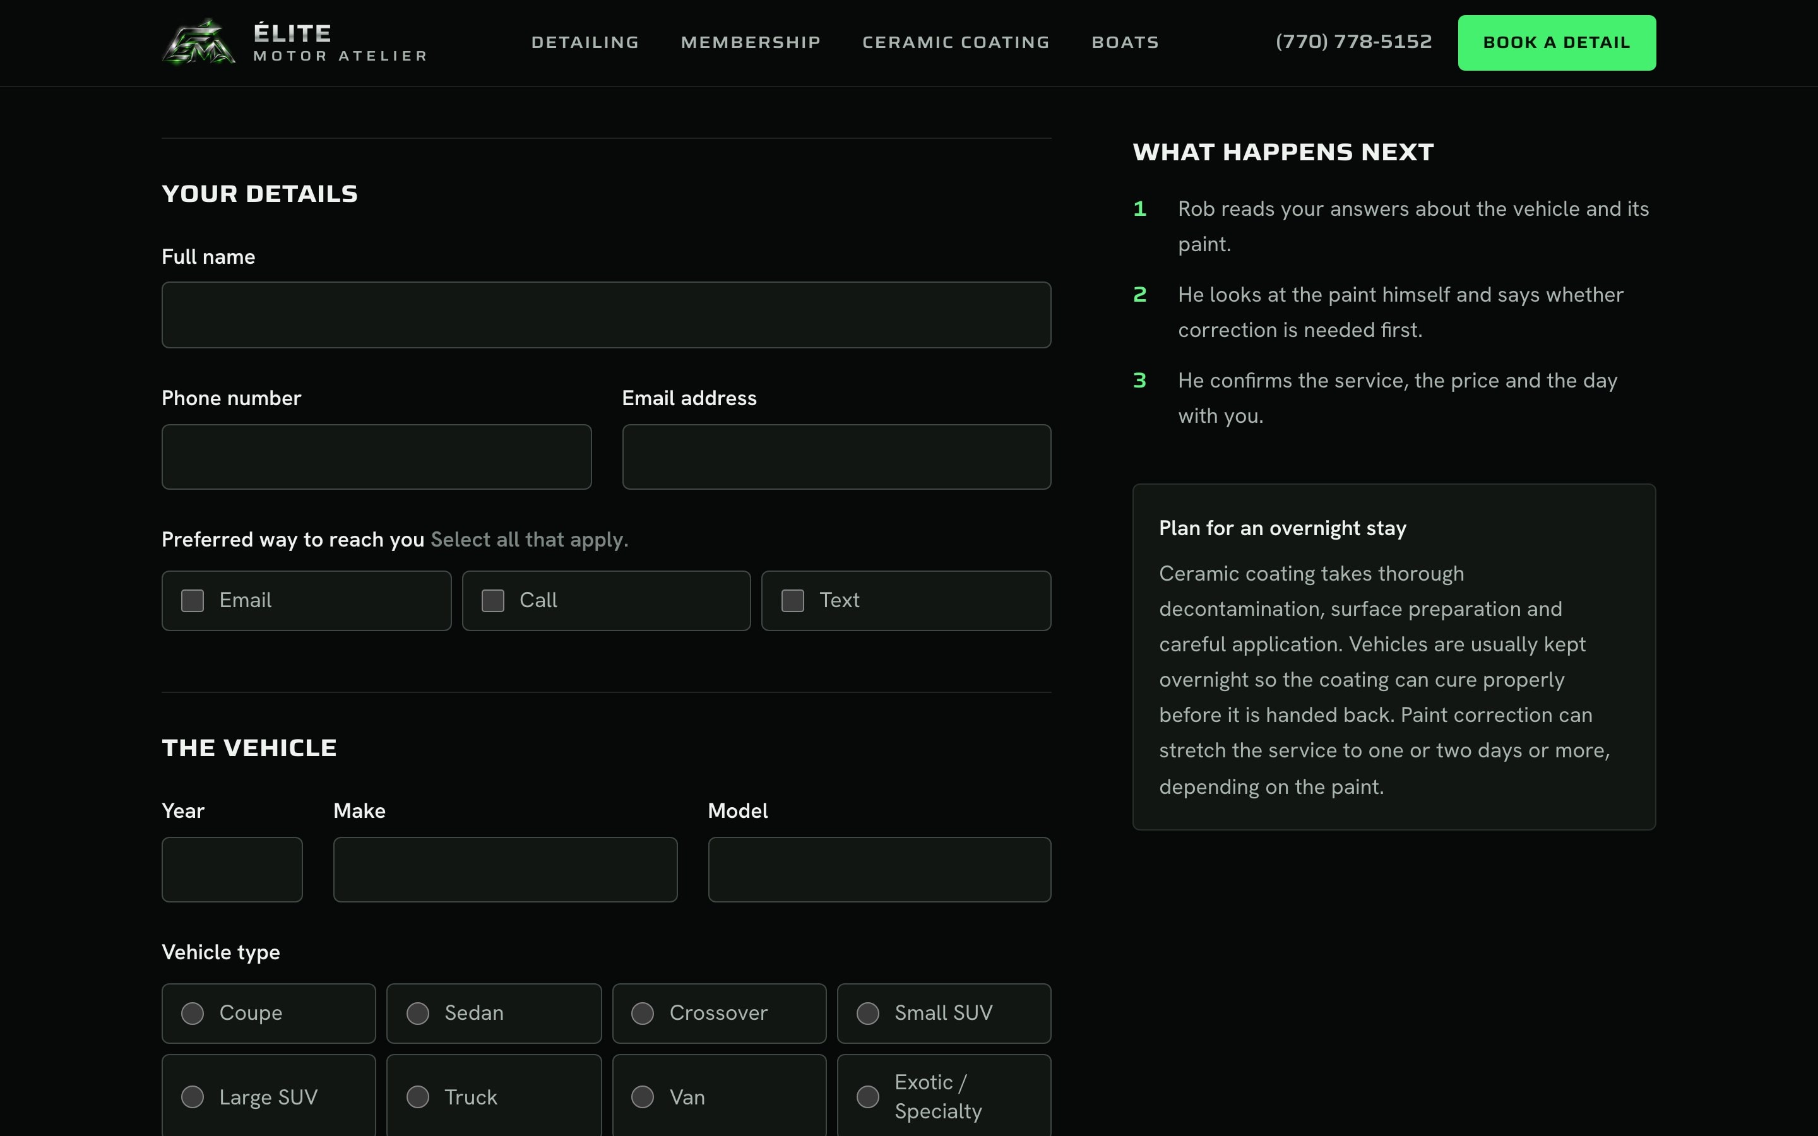This screenshot has width=1818, height=1136.
Task: Focus the Phone number field
Action: pos(376,457)
